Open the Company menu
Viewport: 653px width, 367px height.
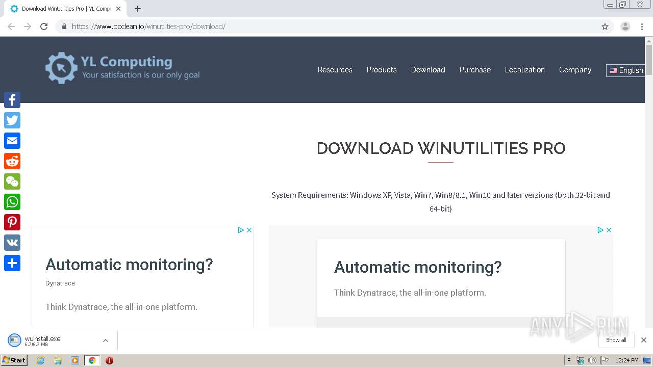[575, 70]
